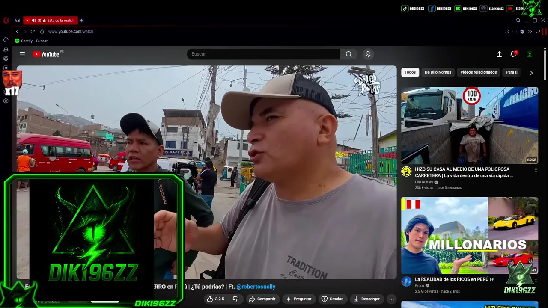Open YouTube create upload icon

point(499,54)
